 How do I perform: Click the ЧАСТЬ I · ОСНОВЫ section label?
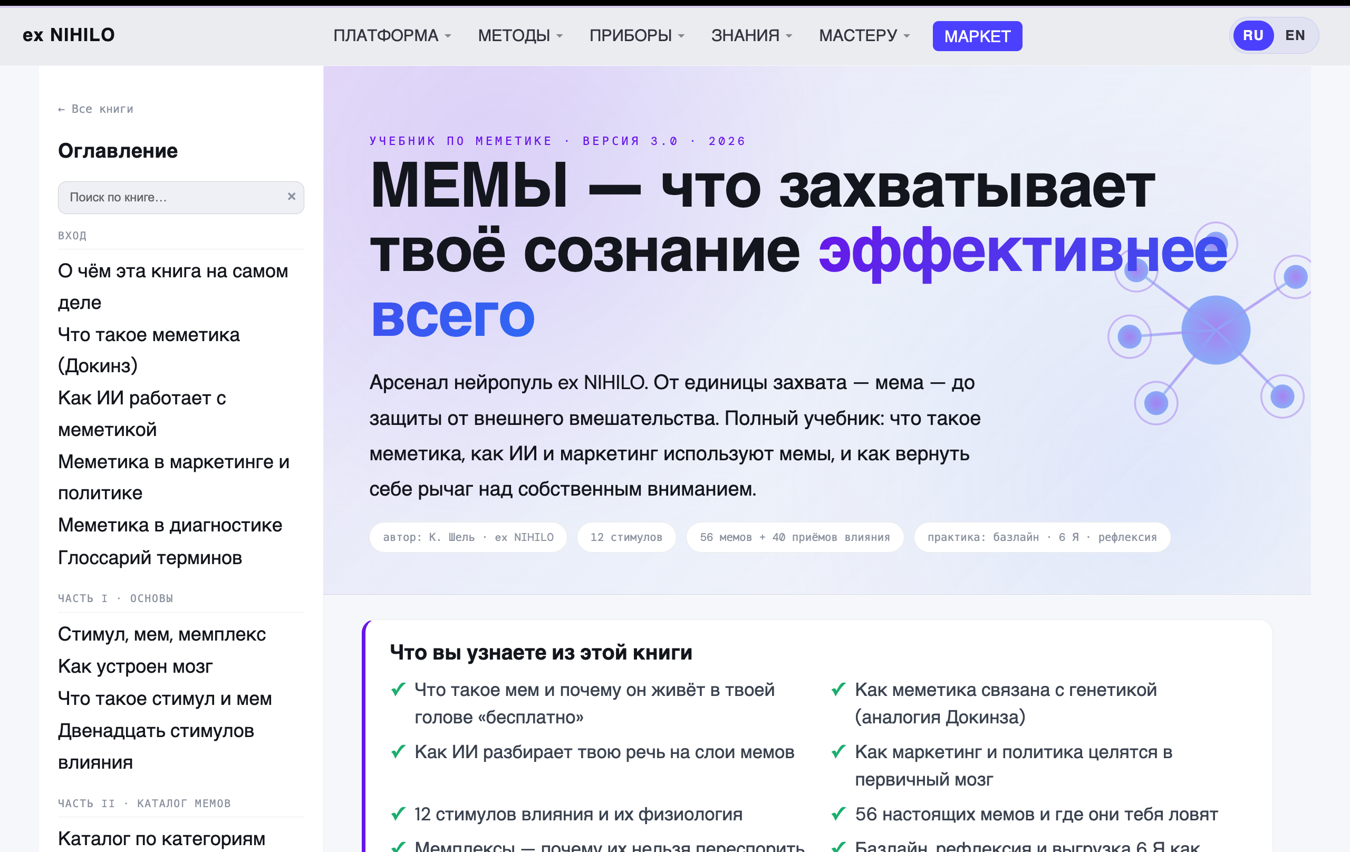[115, 598]
